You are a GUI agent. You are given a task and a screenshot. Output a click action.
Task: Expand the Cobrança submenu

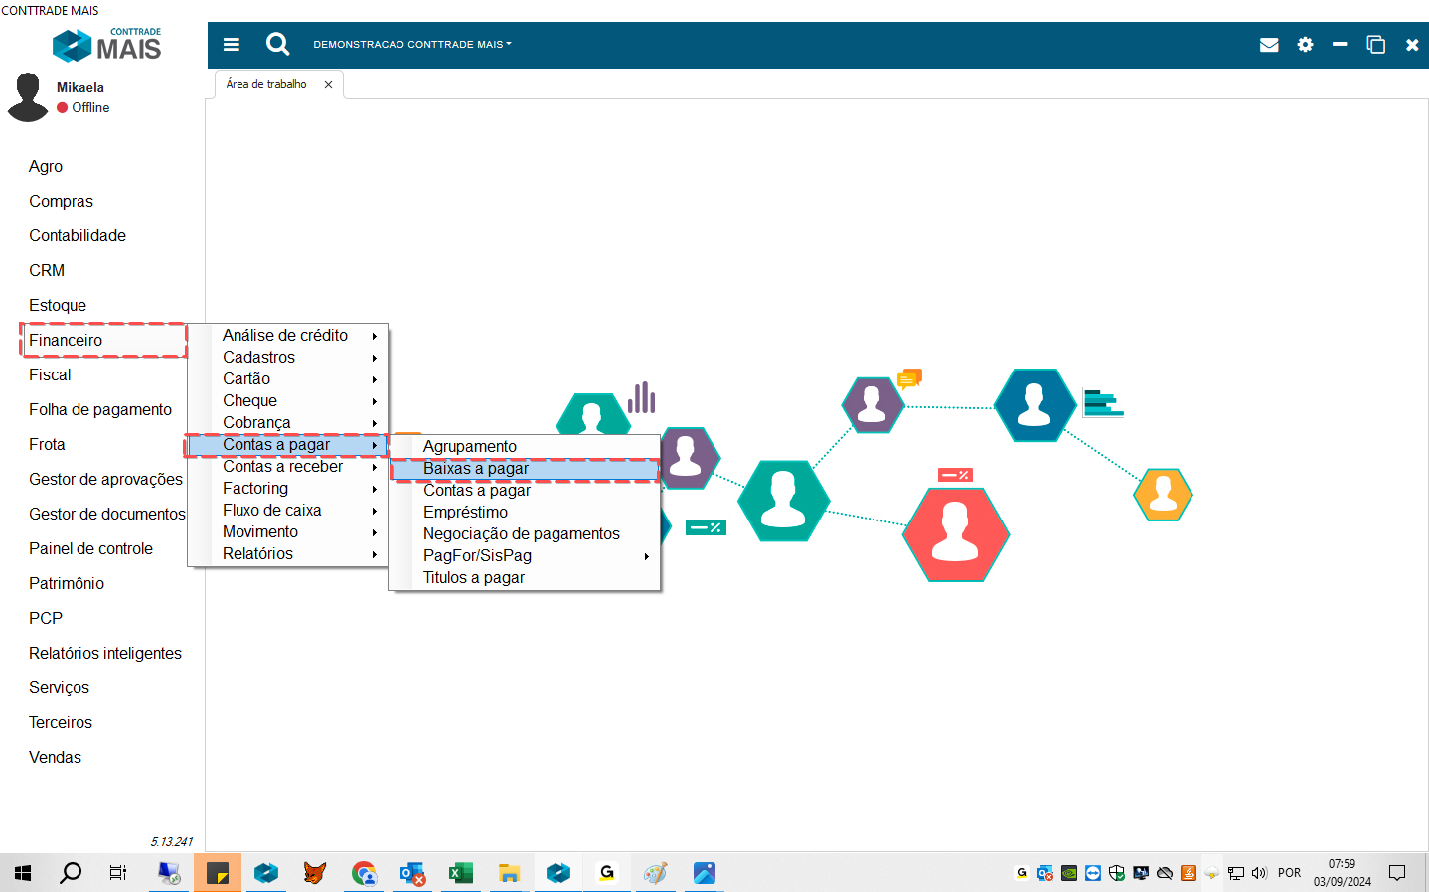tap(286, 423)
